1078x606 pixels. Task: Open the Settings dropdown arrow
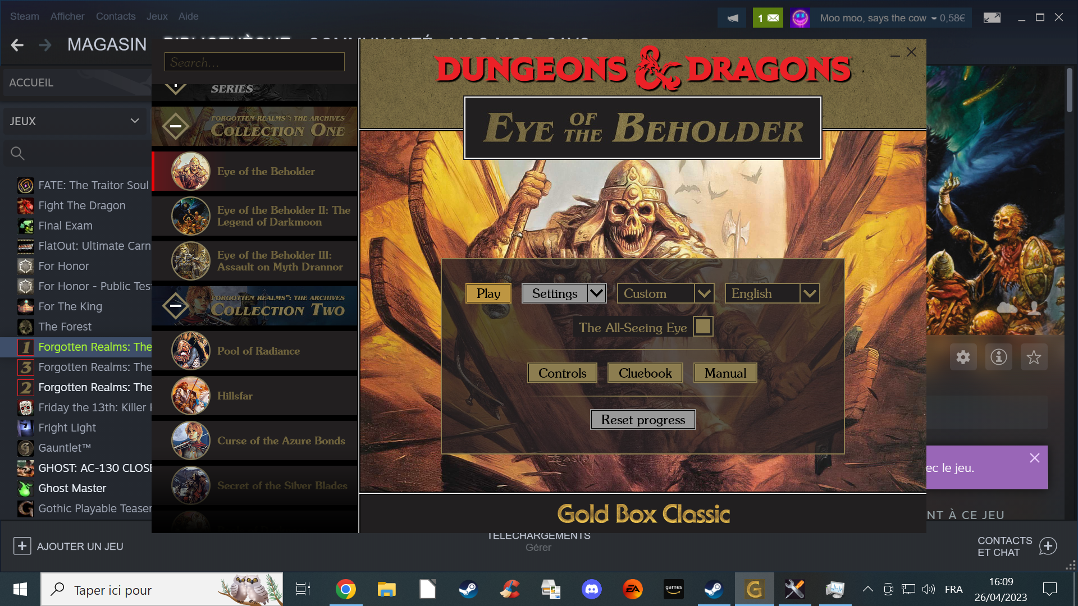tap(596, 293)
